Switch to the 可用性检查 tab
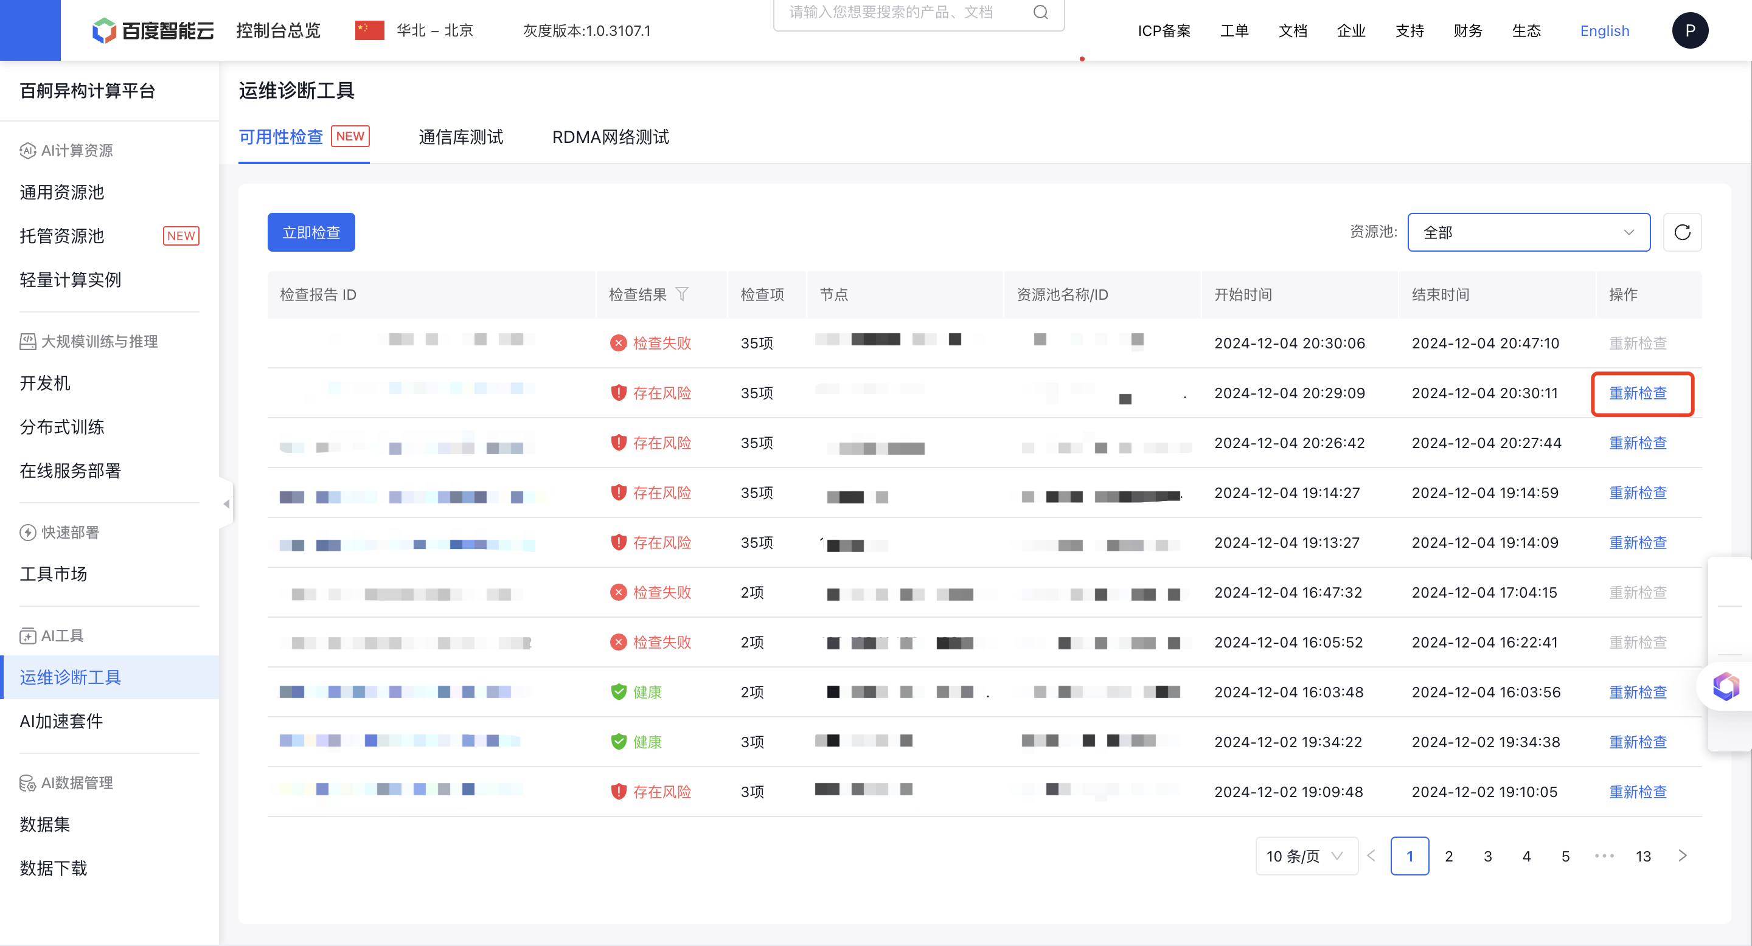The width and height of the screenshot is (1752, 946). coord(304,137)
